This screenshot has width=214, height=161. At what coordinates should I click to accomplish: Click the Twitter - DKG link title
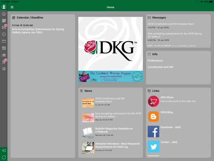coord(169,142)
